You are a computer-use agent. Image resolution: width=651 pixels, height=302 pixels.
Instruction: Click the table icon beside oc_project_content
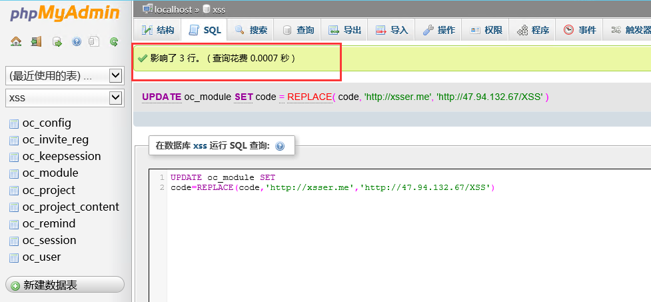click(x=14, y=207)
